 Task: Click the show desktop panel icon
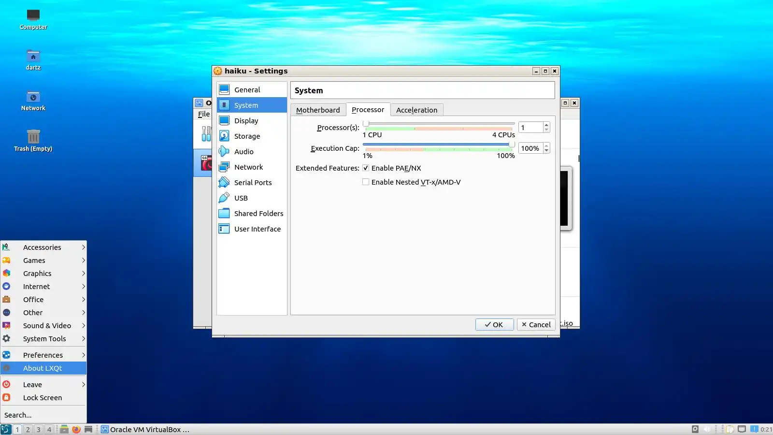tap(88, 429)
